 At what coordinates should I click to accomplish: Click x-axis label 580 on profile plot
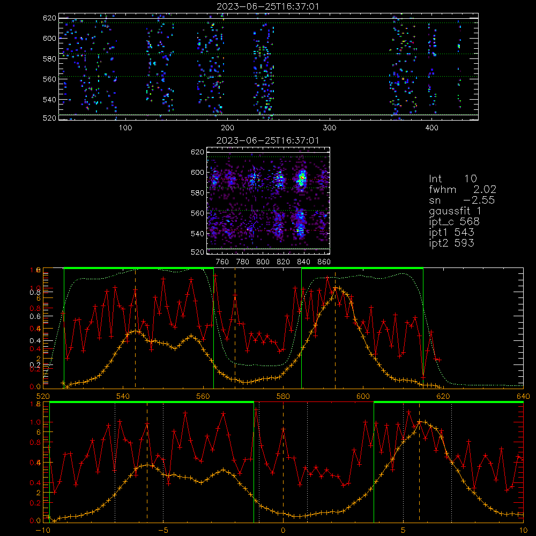(x=283, y=396)
